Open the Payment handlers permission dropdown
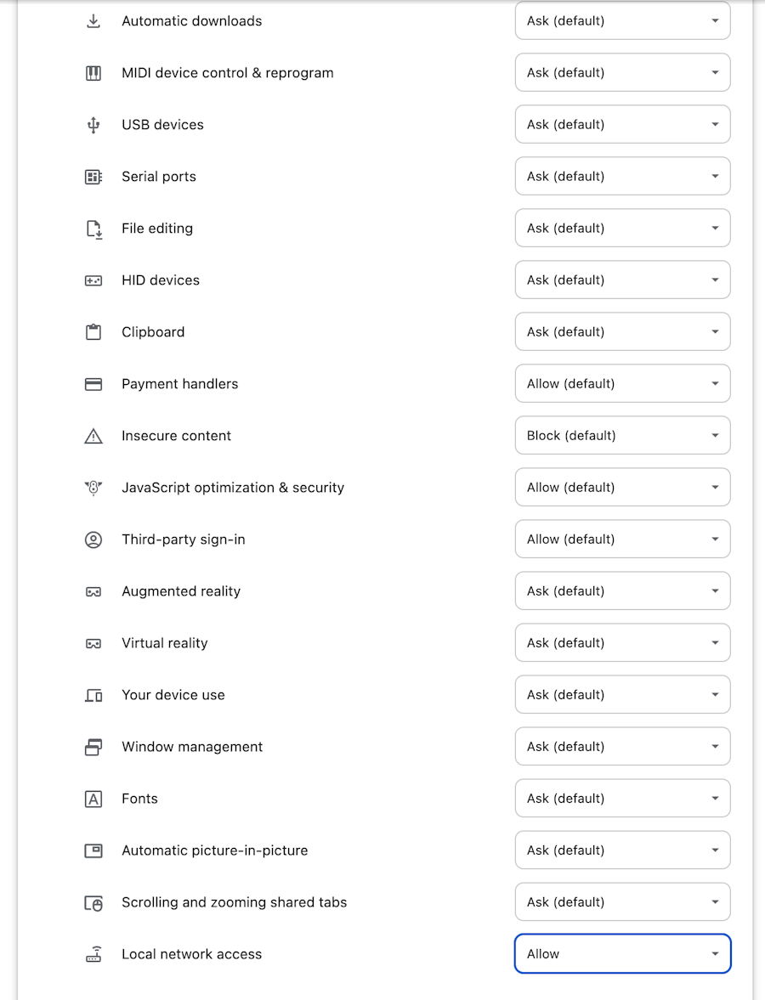 (x=622, y=384)
